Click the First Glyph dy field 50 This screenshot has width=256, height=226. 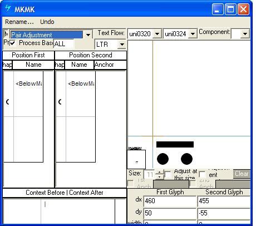(x=170, y=213)
